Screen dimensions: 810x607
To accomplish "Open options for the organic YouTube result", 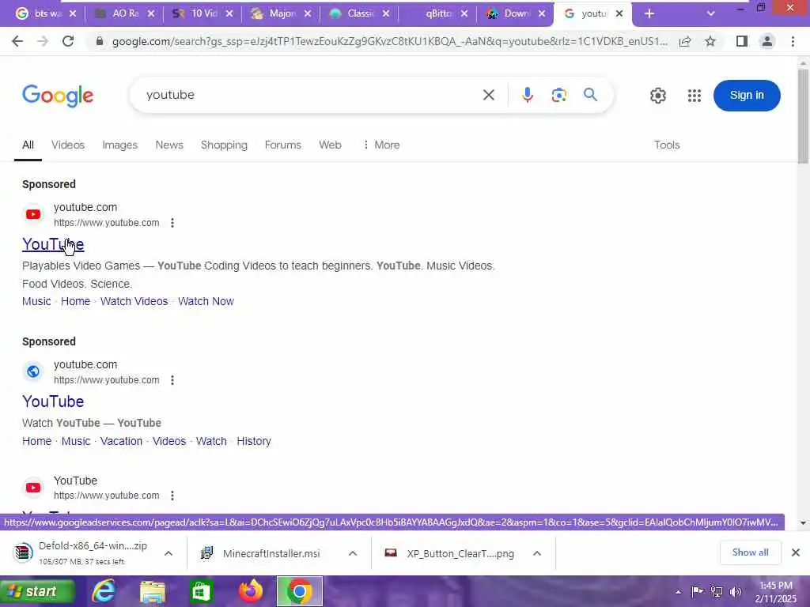I will point(172,496).
